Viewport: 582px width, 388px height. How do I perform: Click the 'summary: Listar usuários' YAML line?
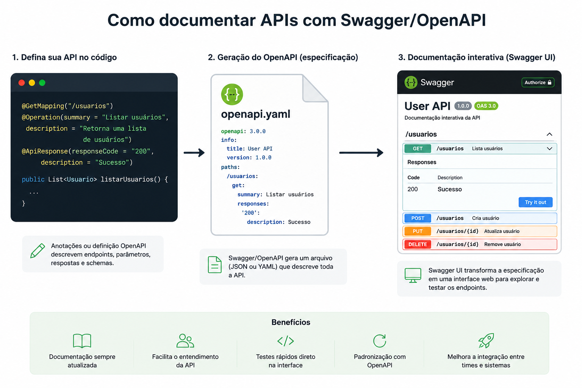coord(275,194)
